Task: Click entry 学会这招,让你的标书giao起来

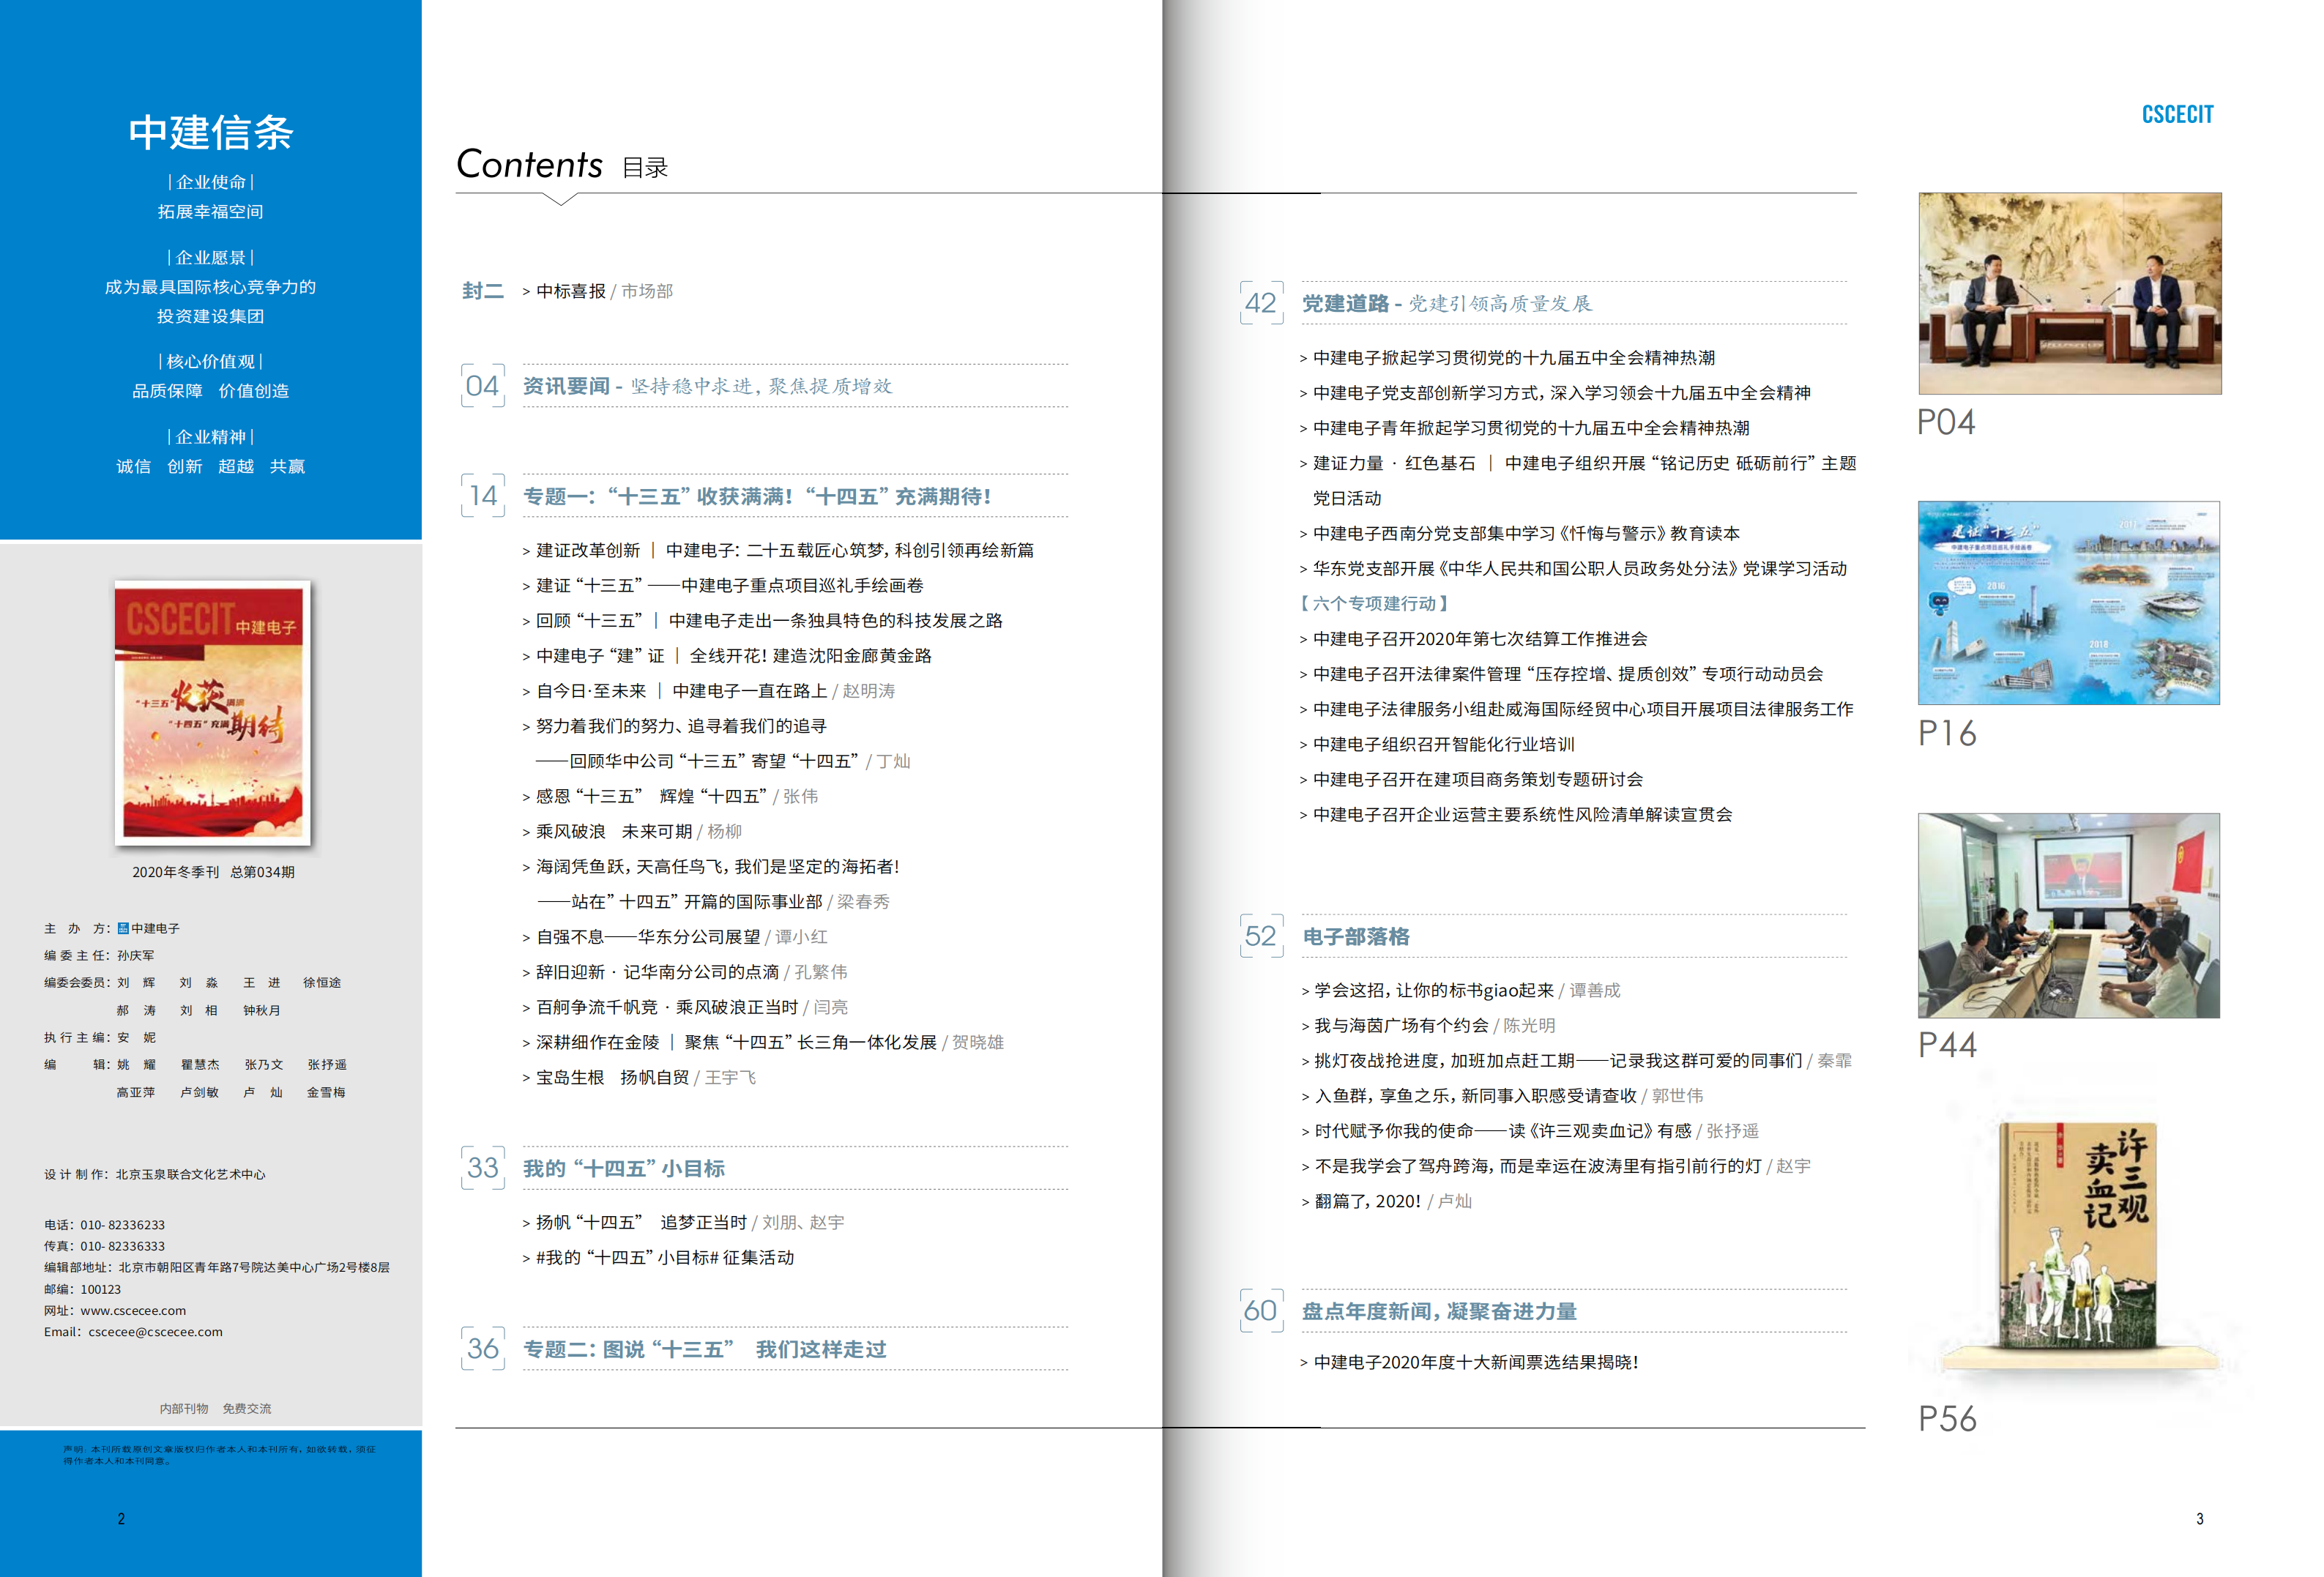Action: tap(1461, 990)
